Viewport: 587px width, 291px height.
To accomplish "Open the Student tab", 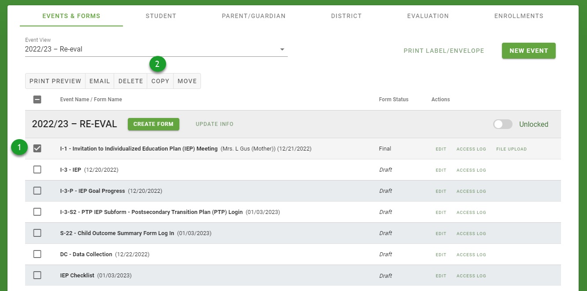I will pos(161,16).
